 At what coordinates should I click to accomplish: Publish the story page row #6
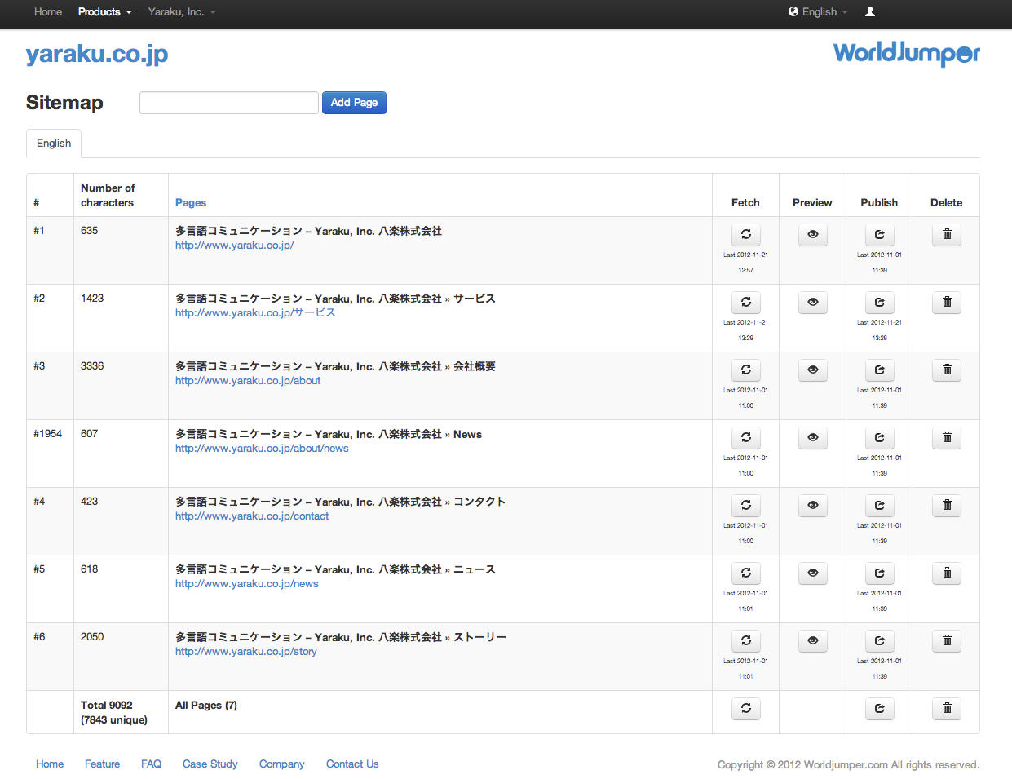(879, 640)
